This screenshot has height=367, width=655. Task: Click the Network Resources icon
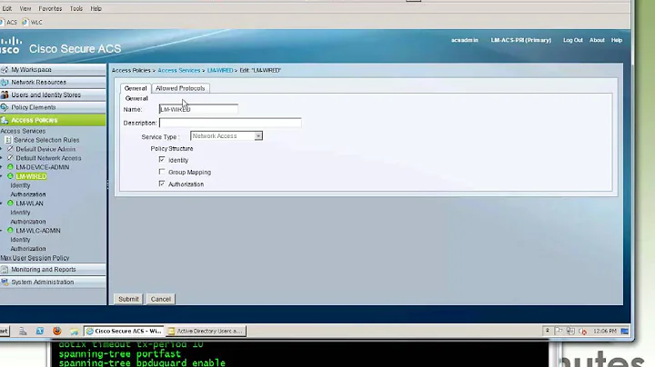click(5, 82)
